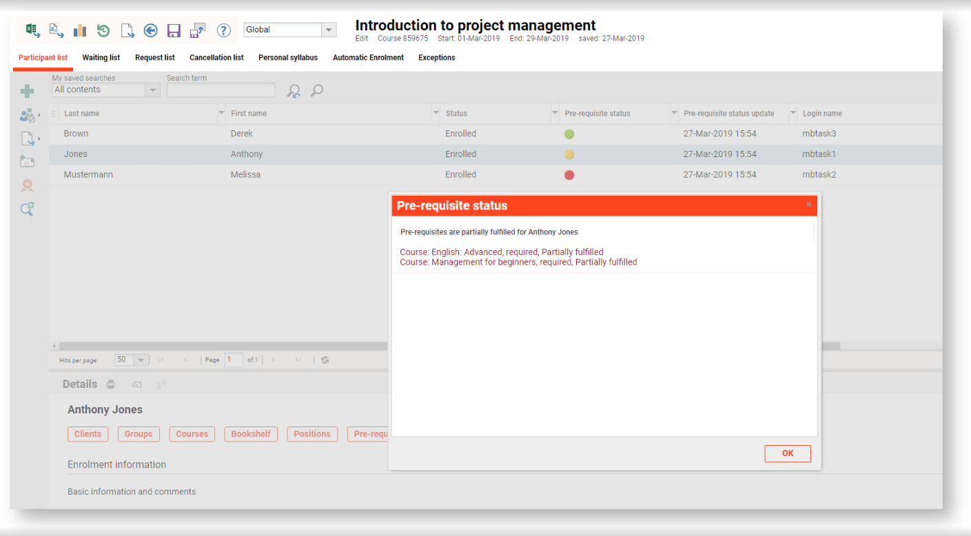
Task: Click the blue back arrow icon
Action: (150, 30)
